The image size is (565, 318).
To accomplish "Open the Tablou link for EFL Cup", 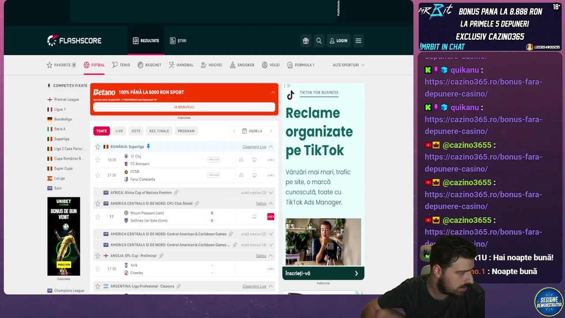I will click(x=261, y=256).
